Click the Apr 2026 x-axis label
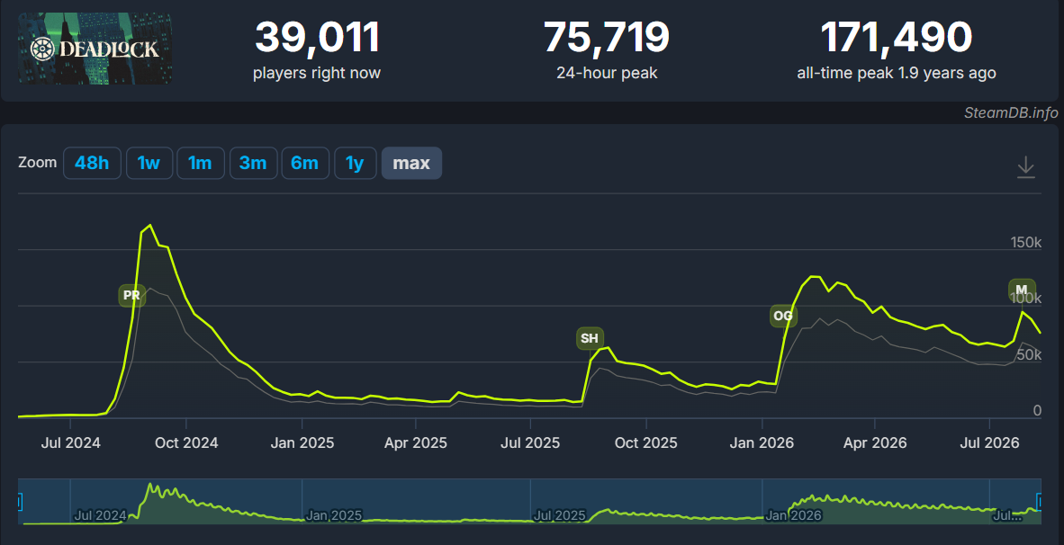Image resolution: width=1064 pixels, height=545 pixels. tap(875, 442)
